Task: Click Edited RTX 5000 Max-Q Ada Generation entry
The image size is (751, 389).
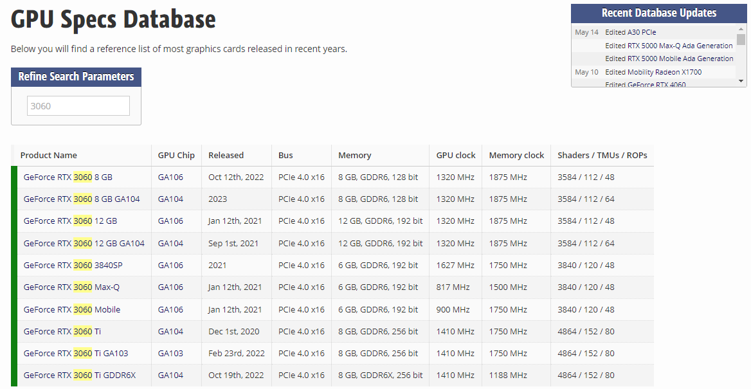Action: click(669, 46)
